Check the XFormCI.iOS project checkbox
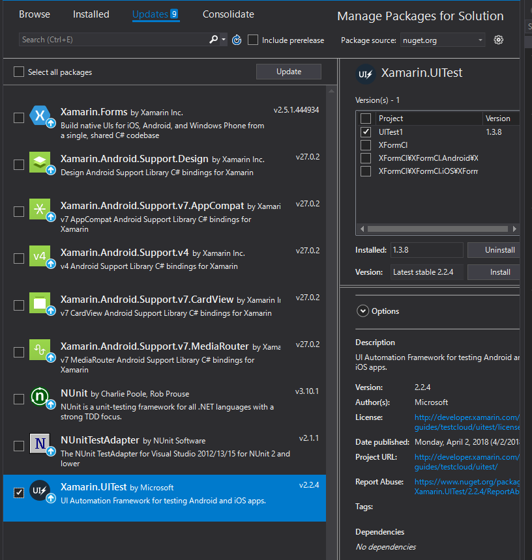 365,171
